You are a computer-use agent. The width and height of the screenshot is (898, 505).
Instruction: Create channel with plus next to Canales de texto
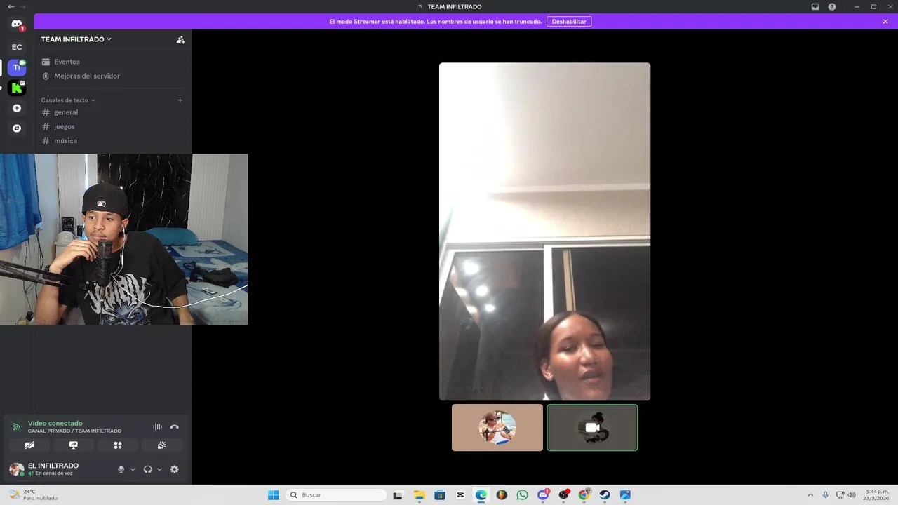point(180,100)
